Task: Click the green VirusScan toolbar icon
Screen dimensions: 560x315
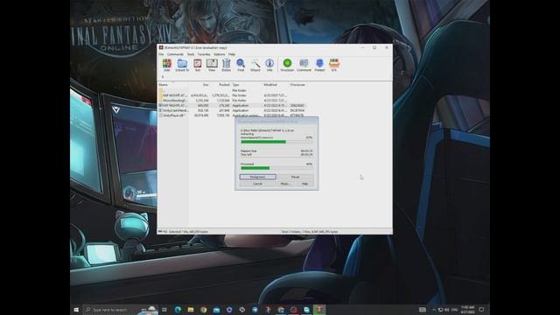Action: [x=287, y=65]
